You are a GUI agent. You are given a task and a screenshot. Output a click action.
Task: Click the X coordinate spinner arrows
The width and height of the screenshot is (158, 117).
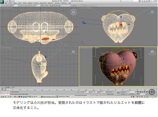point(89,92)
